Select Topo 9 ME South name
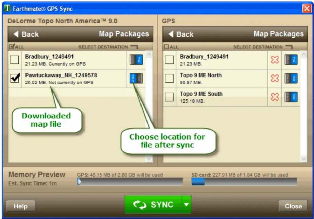314x219 pixels. coord(201,94)
